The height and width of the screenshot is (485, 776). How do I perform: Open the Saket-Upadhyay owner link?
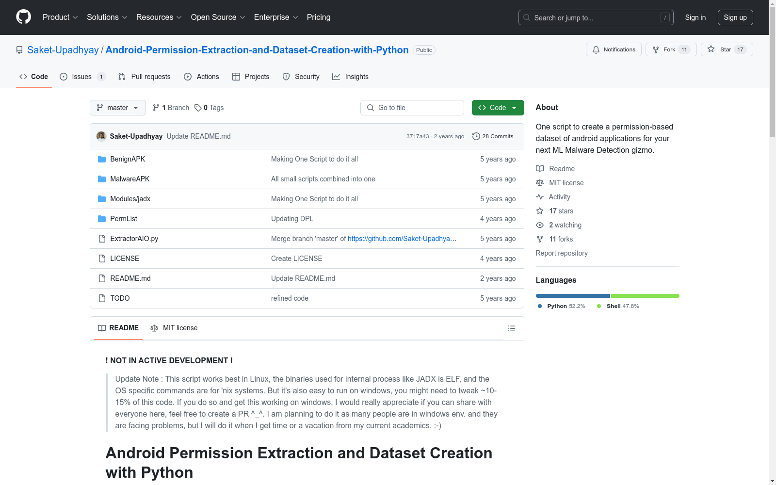coord(63,50)
